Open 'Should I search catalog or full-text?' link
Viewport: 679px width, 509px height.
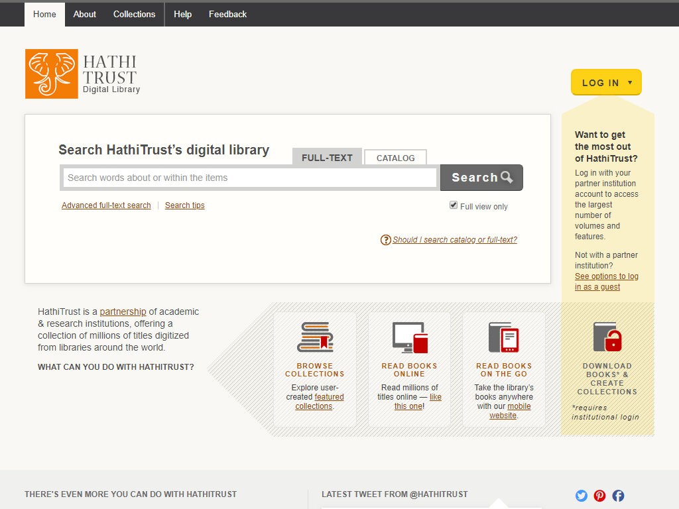point(455,240)
